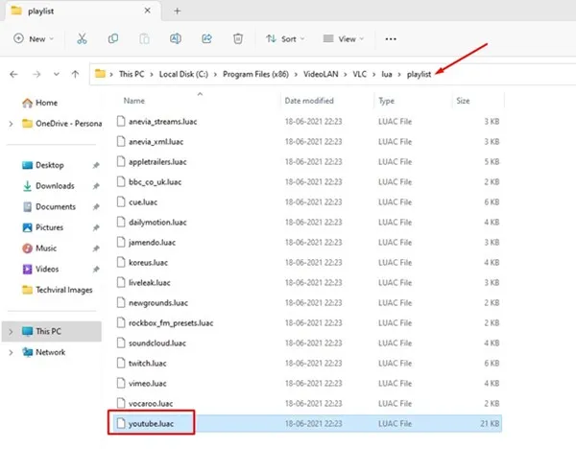Select the playlist window tab
576x449 pixels.
82,11
